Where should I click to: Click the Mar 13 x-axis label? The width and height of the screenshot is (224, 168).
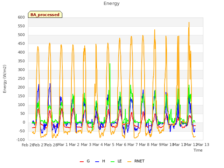203,145
